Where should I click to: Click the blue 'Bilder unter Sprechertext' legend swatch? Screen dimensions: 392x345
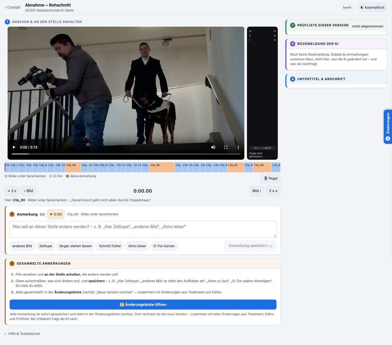pos(6,176)
